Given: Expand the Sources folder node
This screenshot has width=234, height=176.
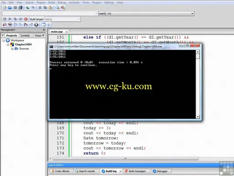Looking at the screenshot, I should click(x=12, y=49).
